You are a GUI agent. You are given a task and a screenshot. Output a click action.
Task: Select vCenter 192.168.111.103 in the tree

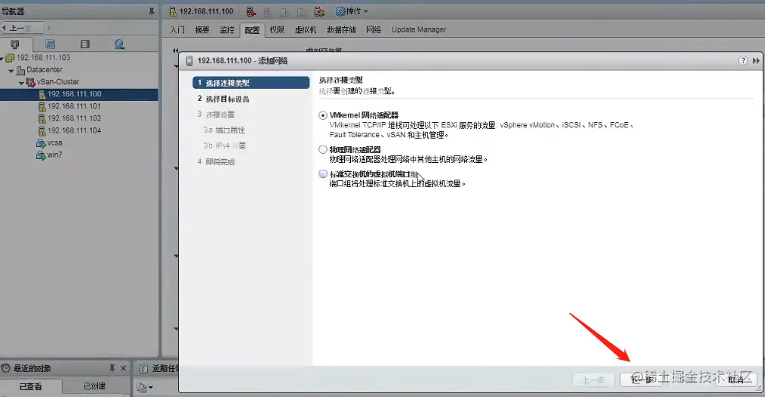coord(43,58)
